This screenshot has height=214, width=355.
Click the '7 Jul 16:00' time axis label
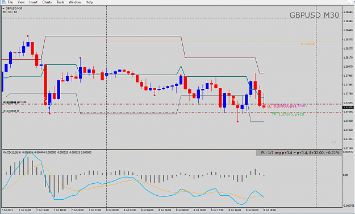pyautogui.click(x=43, y=210)
